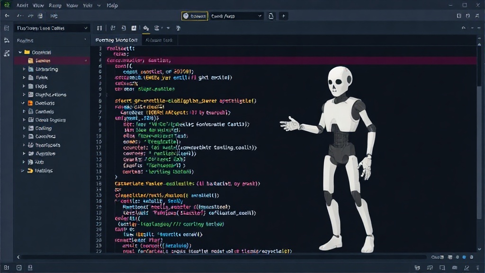Click the document icon button after combo box

(x=271, y=16)
